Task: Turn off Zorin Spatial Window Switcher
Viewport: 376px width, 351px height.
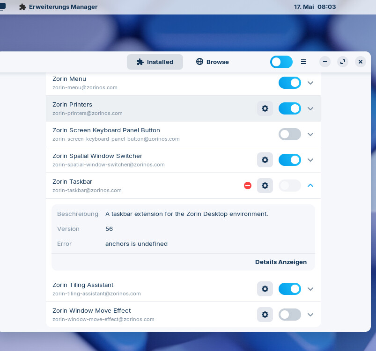Action: pos(290,160)
